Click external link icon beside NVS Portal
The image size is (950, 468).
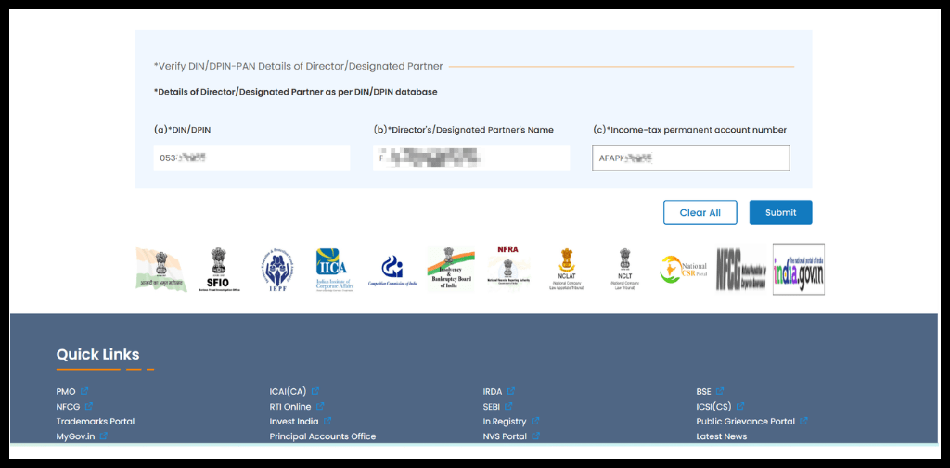(x=536, y=436)
